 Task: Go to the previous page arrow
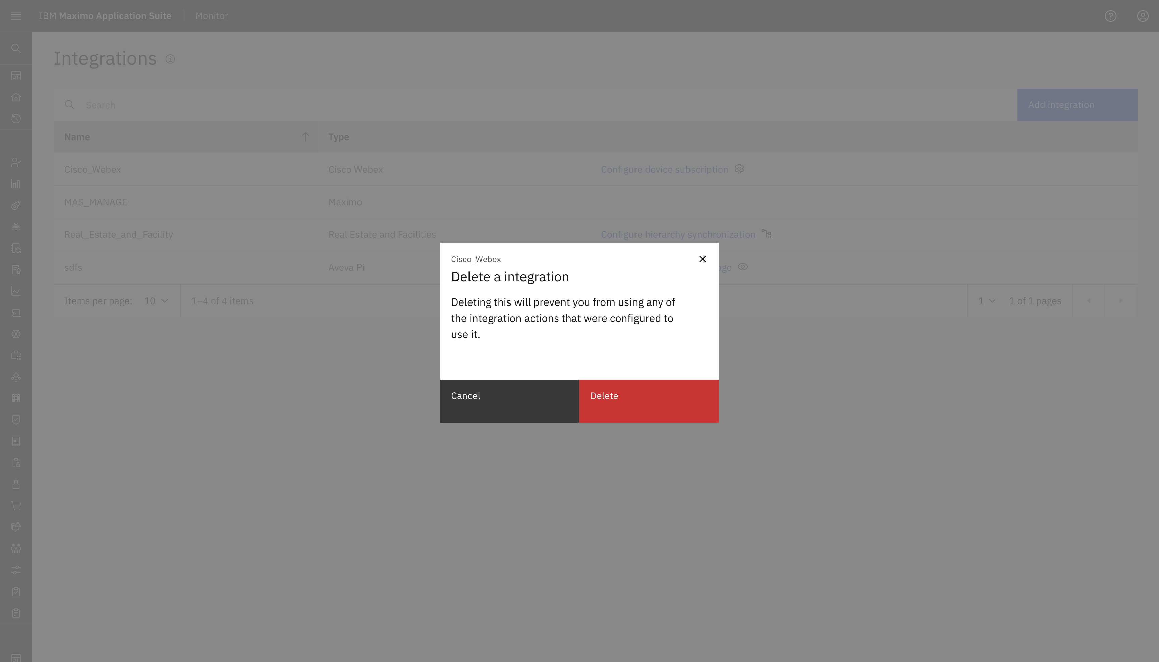click(1089, 301)
